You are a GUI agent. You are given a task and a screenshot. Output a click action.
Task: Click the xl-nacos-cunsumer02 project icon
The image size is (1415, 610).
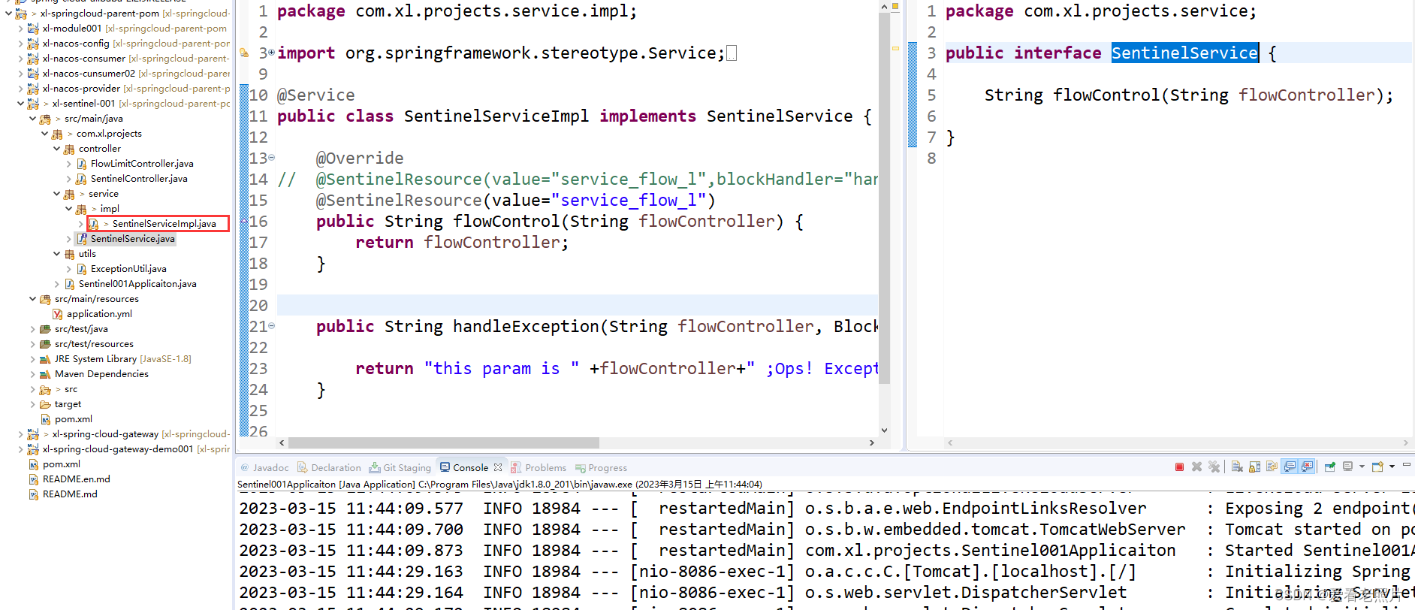point(33,74)
